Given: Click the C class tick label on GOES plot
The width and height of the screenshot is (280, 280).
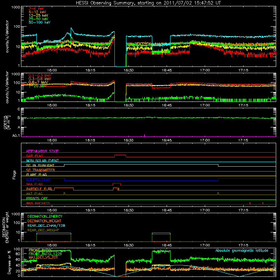Looking at the screenshot, I should pos(19,109).
